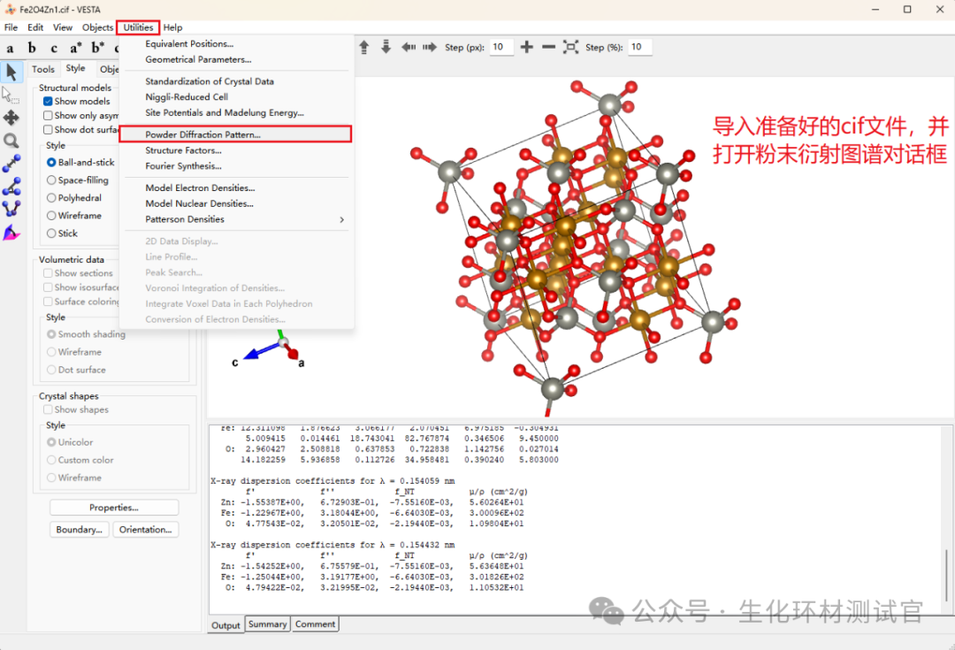Choose the magnify zoom tool
Image resolution: width=955 pixels, height=650 pixels.
11,141
